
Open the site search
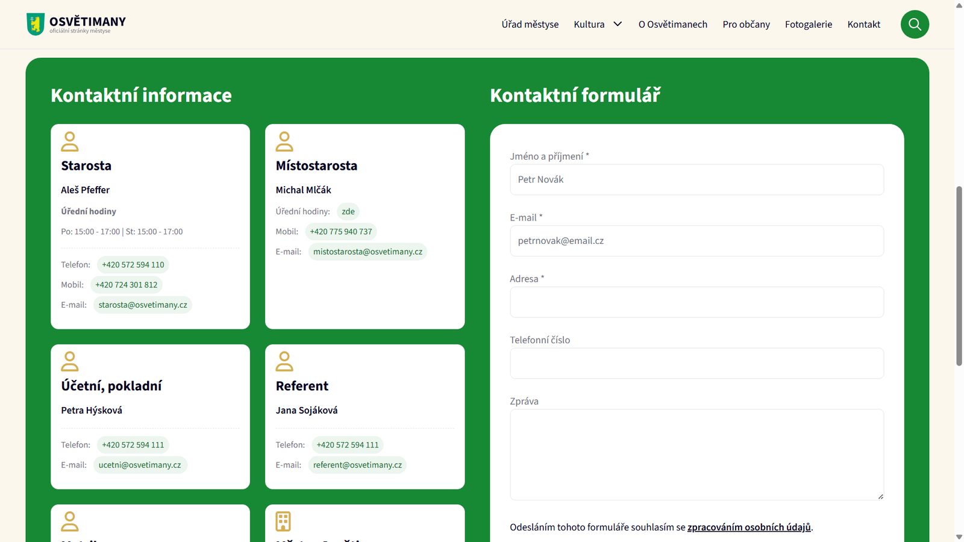click(915, 24)
